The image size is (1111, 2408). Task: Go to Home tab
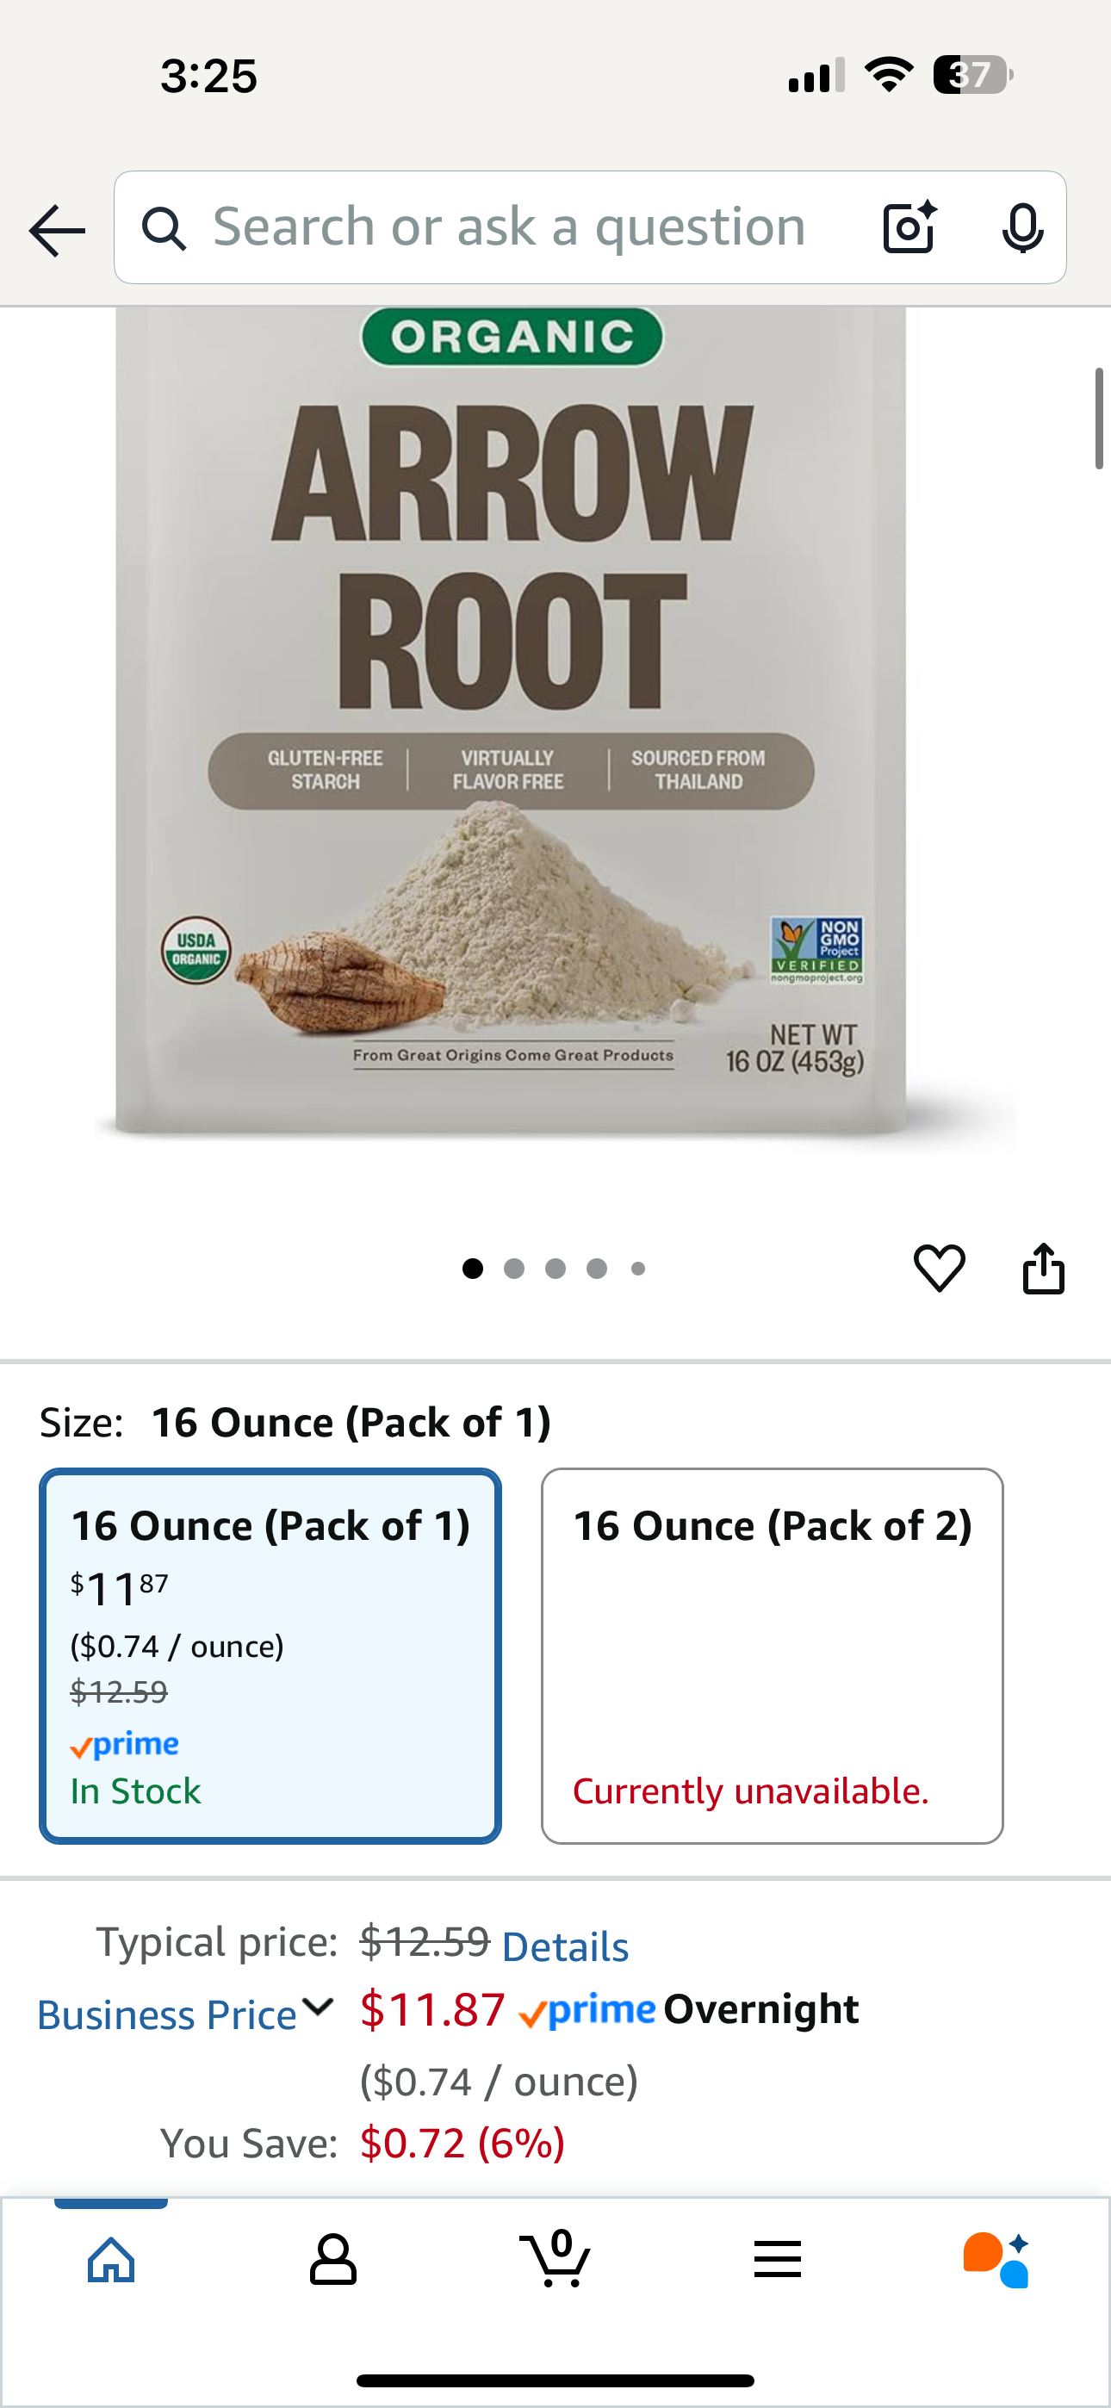(x=111, y=2259)
